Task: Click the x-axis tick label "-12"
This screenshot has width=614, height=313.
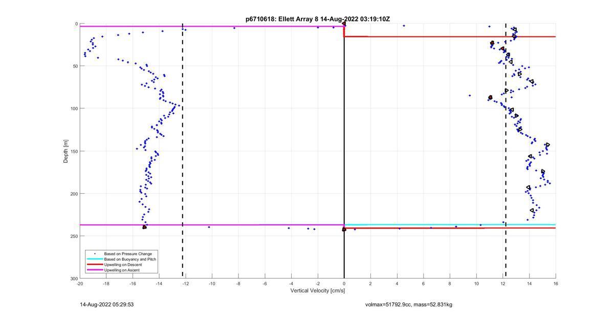Action: (185, 283)
